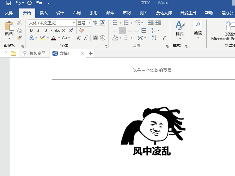Screen dimensions: 235x176
Task: Switch to the 审阅 ribbon tab
Action: pyautogui.click(x=127, y=13)
